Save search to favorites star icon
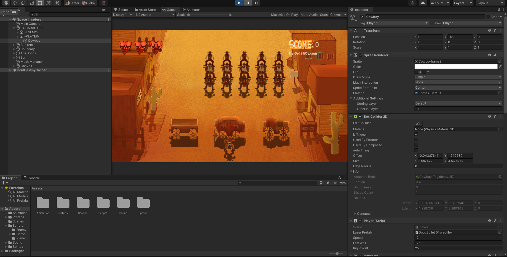The width and height of the screenshot is (507, 257). tap(335, 183)
